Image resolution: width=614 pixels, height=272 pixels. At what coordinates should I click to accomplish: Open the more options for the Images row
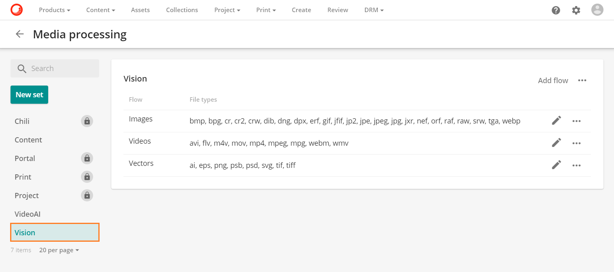pyautogui.click(x=577, y=121)
